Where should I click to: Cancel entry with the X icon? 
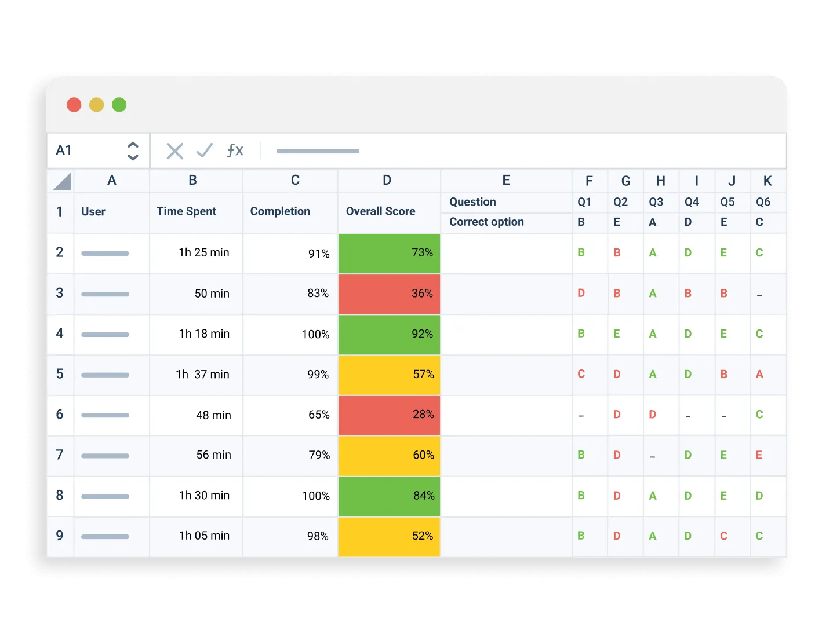pos(174,151)
